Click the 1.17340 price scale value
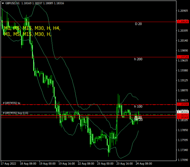 click(183, 150)
